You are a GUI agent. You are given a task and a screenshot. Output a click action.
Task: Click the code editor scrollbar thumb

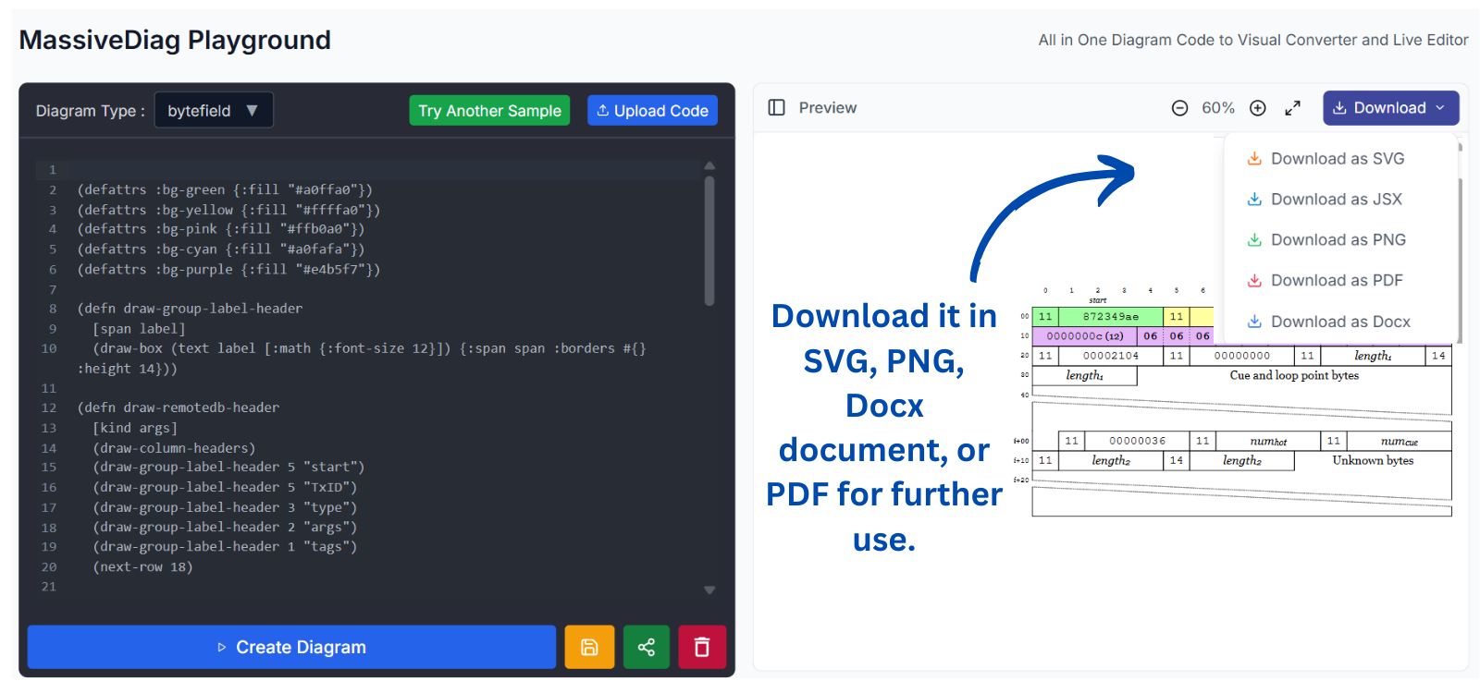tap(709, 240)
